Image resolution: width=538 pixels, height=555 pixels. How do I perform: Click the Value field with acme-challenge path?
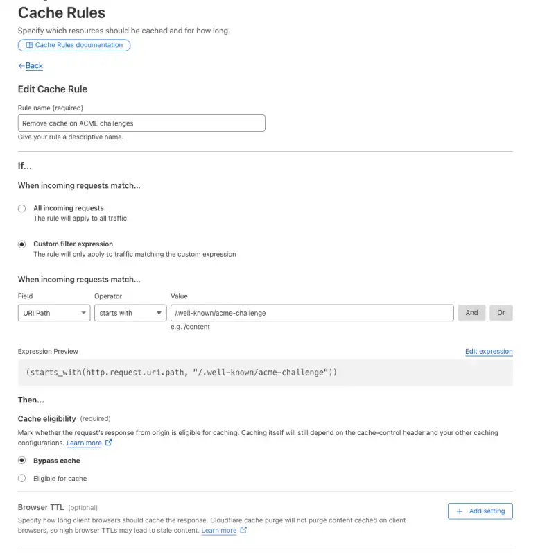312,313
